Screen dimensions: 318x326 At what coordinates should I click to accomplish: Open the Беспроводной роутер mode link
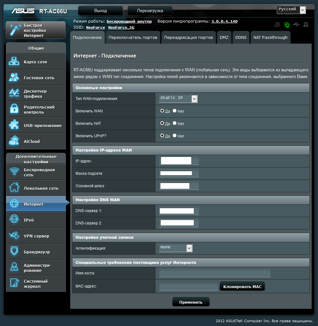(129, 21)
